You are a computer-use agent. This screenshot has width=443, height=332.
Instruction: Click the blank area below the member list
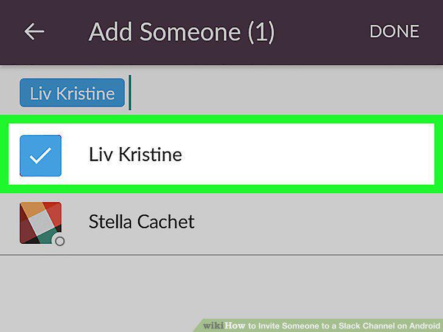221,286
